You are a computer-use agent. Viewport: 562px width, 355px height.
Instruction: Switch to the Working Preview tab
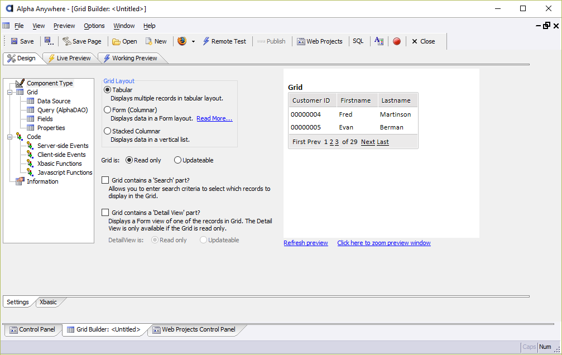click(131, 58)
